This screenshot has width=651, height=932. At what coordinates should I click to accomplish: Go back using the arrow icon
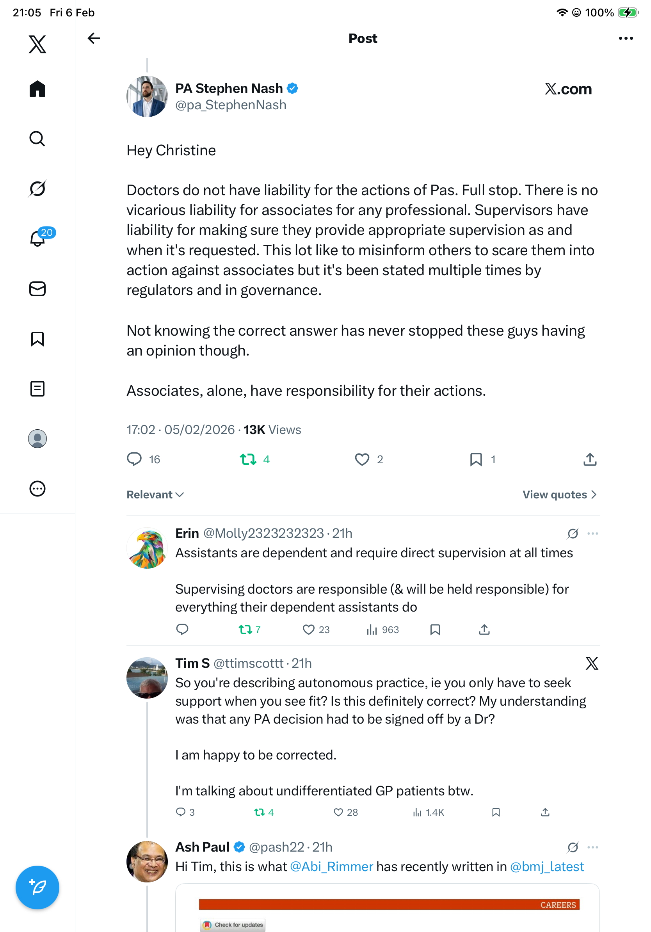coord(94,38)
